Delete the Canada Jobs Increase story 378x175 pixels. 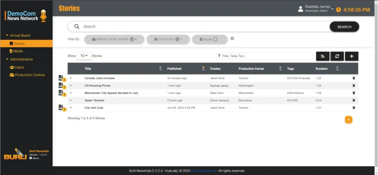tap(354, 78)
